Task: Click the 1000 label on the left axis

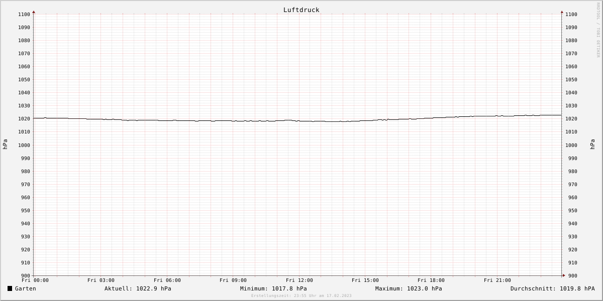Action: [24, 145]
